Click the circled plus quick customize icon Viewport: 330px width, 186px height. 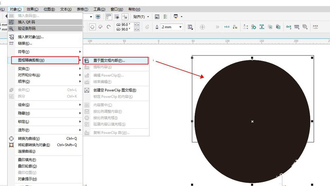(x=202, y=27)
